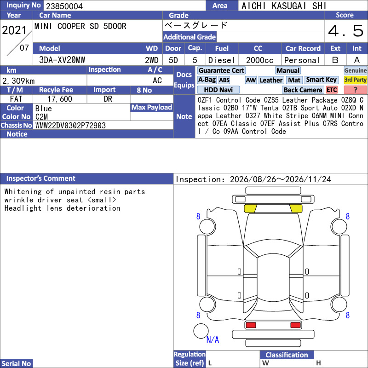Select the AW alloy wheel badge
Screen dimensions: 368x368
click(251, 80)
